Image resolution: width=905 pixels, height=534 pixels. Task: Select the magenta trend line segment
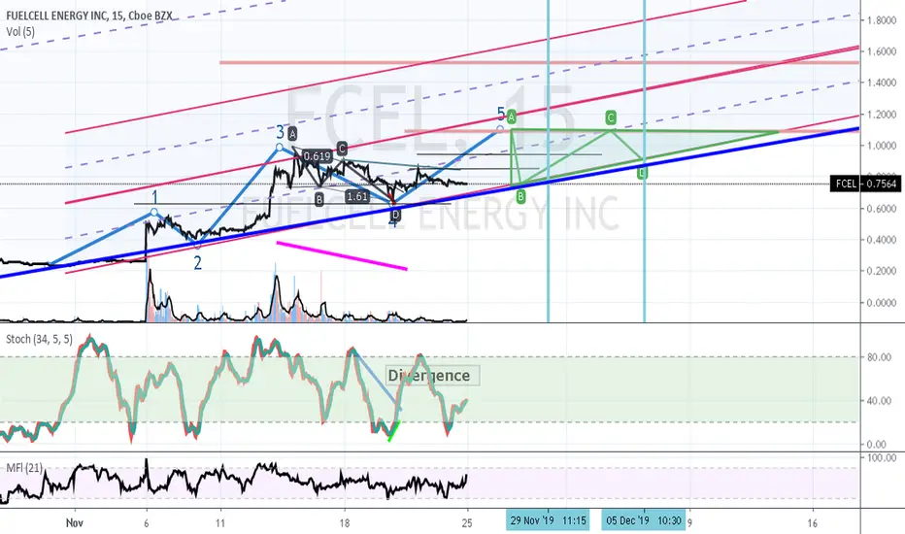coord(342,255)
